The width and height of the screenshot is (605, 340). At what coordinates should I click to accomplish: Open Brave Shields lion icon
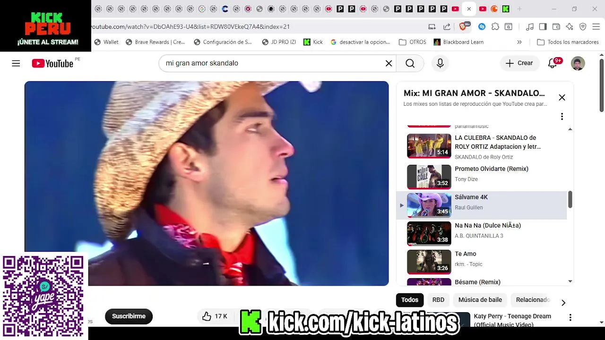(463, 27)
